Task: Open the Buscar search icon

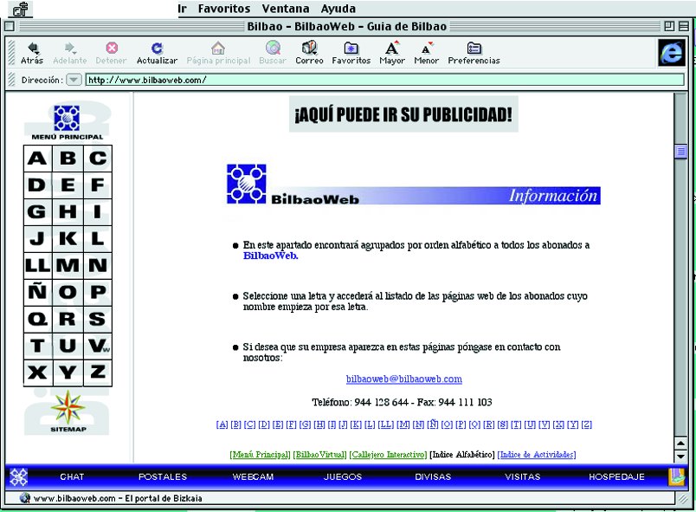Action: pos(273,48)
